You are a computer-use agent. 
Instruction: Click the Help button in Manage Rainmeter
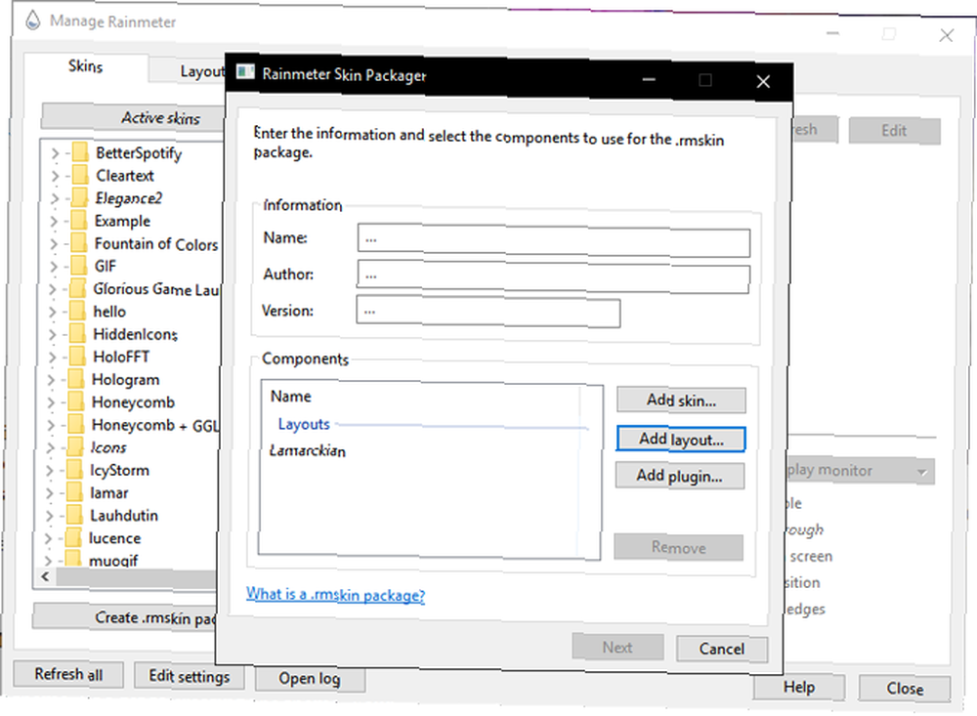pyautogui.click(x=799, y=687)
